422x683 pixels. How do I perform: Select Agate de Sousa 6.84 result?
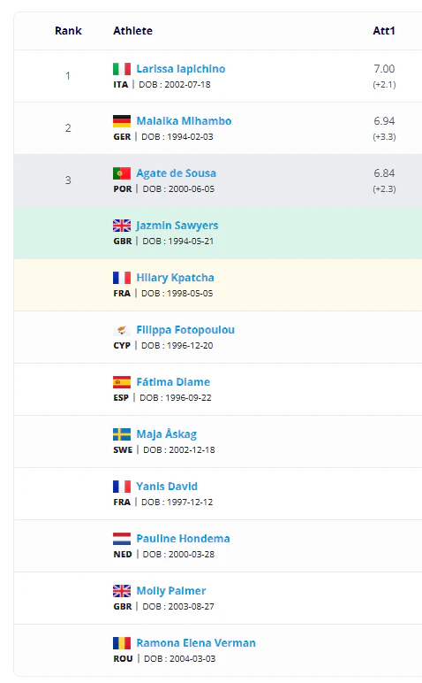click(x=384, y=173)
